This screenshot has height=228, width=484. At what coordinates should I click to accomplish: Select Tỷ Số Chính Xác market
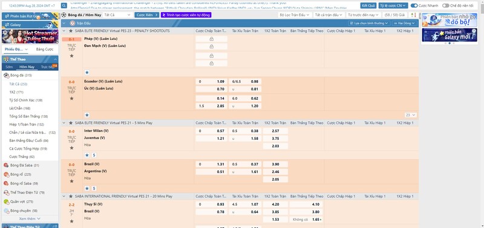point(26,100)
